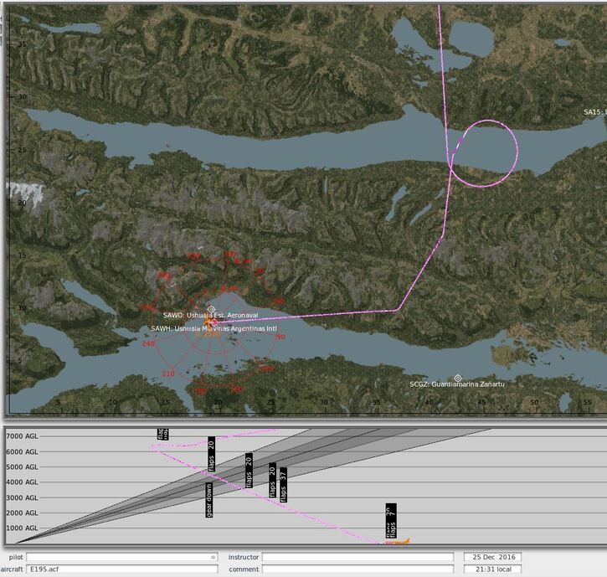Select the SCGZ Guardiamarina Zañartu airport marker
Screen dimensions: 607x577
(x=457, y=379)
